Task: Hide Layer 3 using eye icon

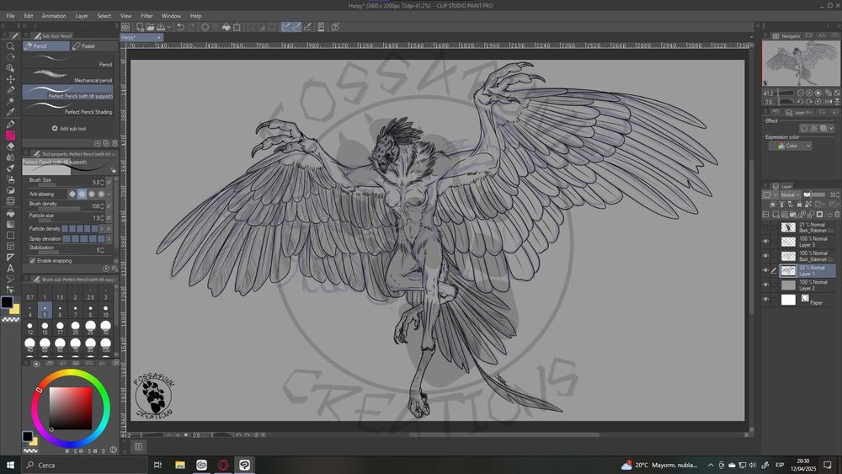Action: pyautogui.click(x=765, y=242)
